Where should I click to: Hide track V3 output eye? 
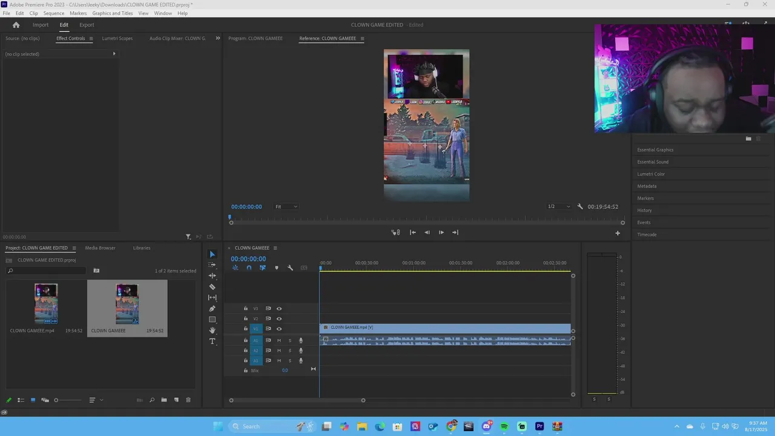(279, 308)
